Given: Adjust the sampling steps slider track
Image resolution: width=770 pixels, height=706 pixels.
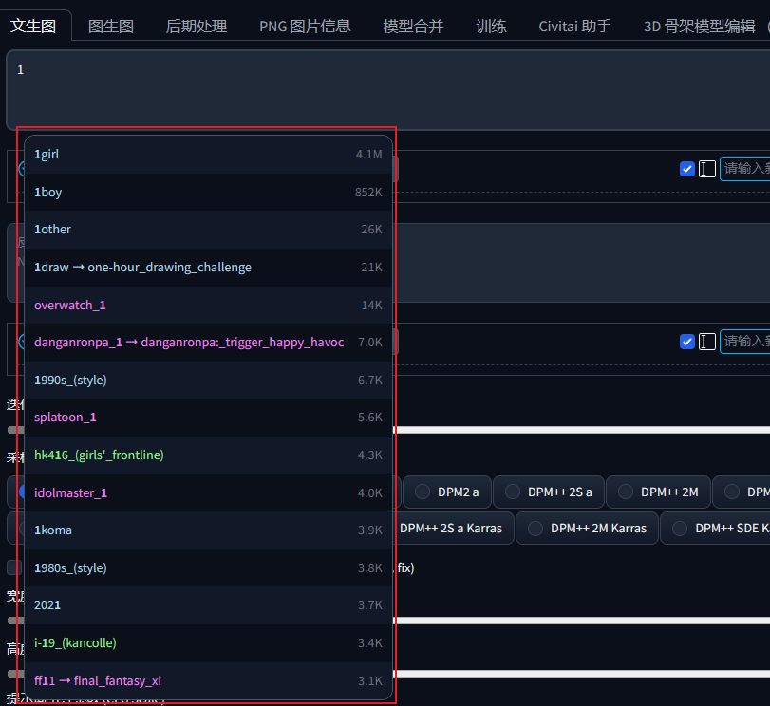Looking at the screenshot, I should (x=581, y=430).
